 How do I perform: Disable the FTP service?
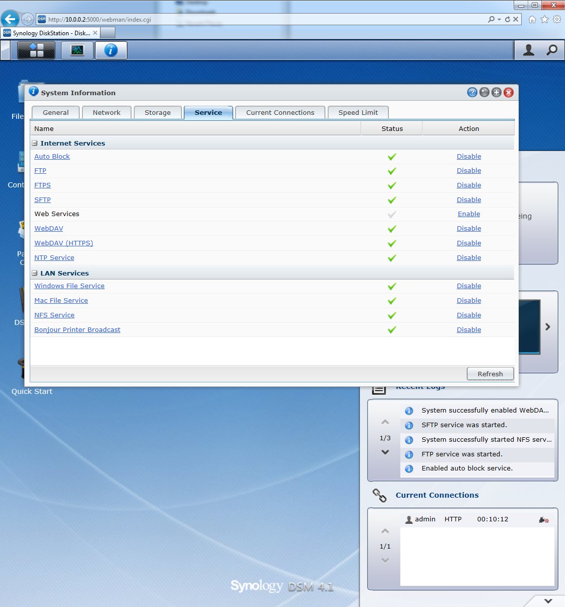(469, 171)
